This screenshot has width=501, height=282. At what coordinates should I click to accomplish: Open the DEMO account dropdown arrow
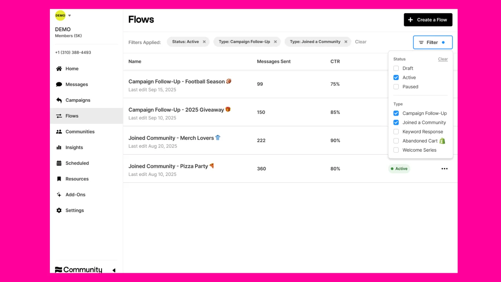(x=70, y=16)
